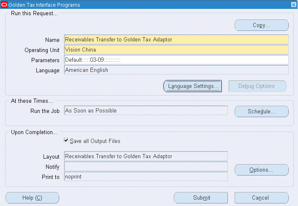Click the 'At these Times...' group title
This screenshot has height=206, width=298.
pyautogui.click(x=32, y=101)
